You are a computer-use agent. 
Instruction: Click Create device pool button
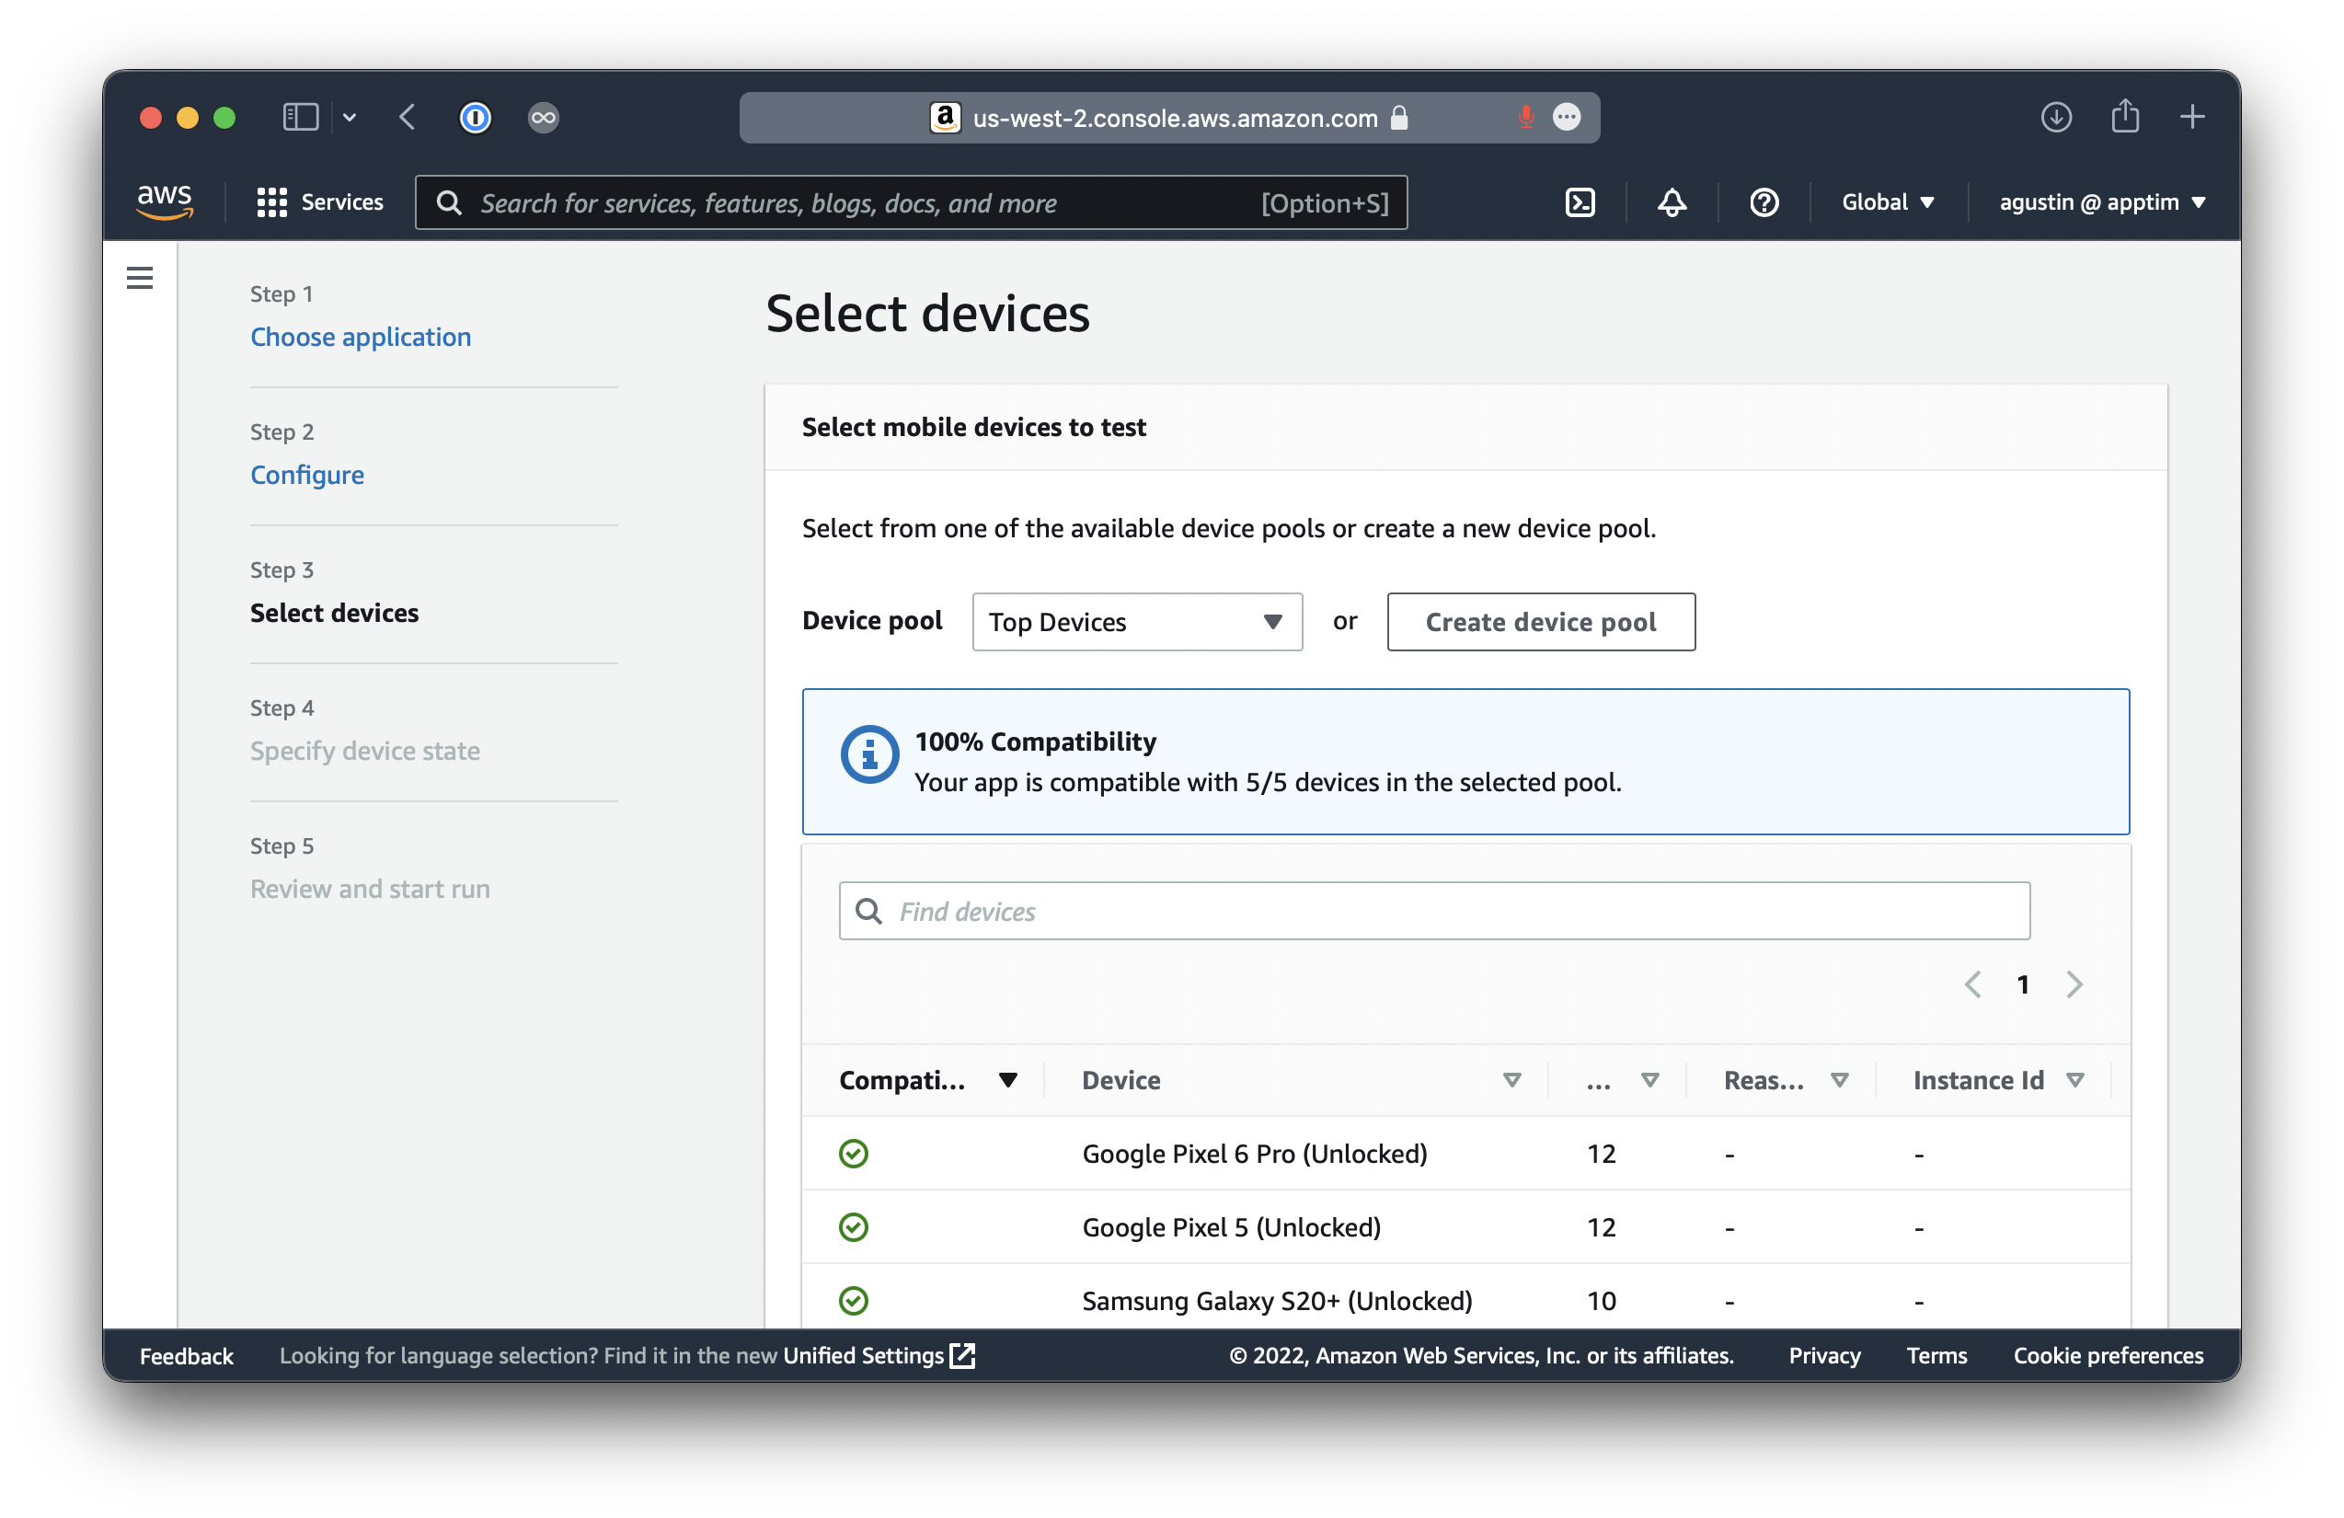tap(1540, 622)
